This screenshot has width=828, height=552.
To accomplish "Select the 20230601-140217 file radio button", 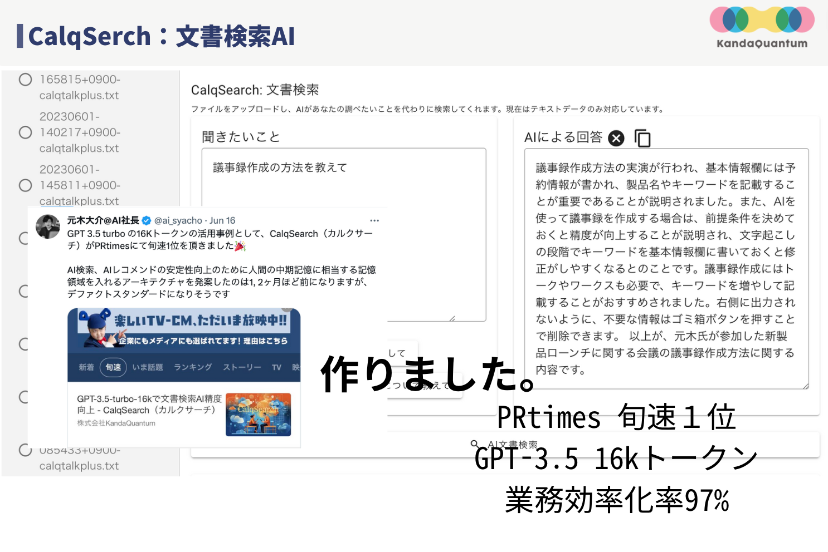I will (25, 132).
